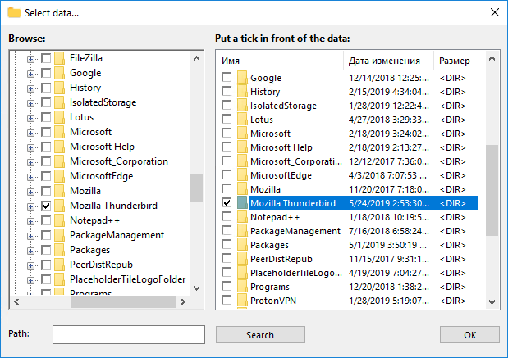508x358 pixels.
Task: Confirm selection with the OK button
Action: tap(469, 335)
